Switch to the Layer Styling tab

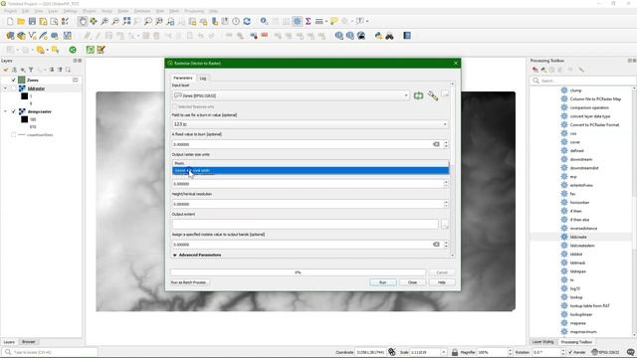point(542,342)
